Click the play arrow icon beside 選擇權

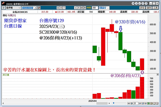click(x=3, y=8)
